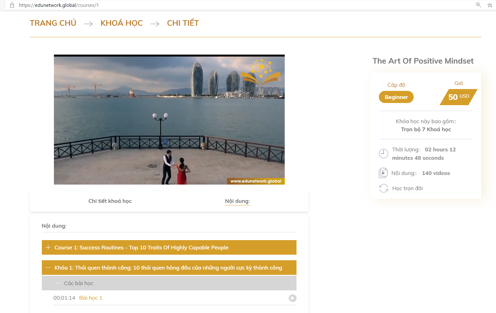
Task: Open the Bài học 1 lesson link
Action: coord(91,298)
